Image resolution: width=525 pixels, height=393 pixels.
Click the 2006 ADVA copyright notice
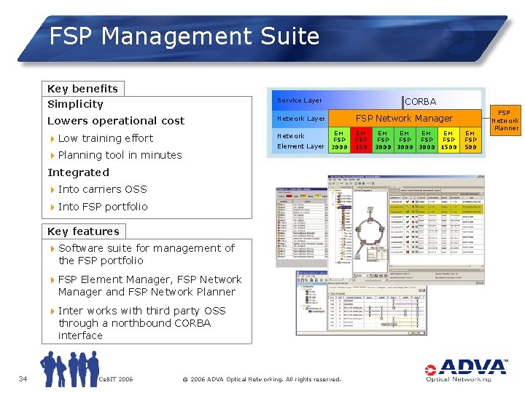(x=262, y=379)
